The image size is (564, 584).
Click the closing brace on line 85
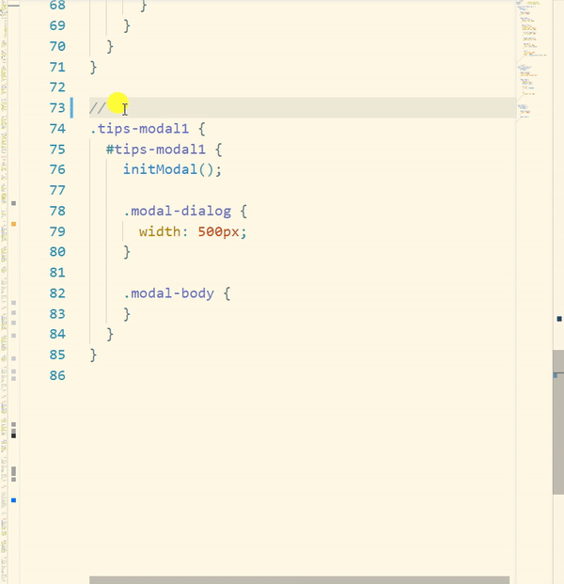pos(93,355)
